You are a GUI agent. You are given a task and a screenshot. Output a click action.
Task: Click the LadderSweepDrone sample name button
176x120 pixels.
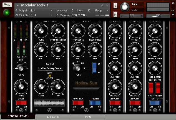(50, 68)
